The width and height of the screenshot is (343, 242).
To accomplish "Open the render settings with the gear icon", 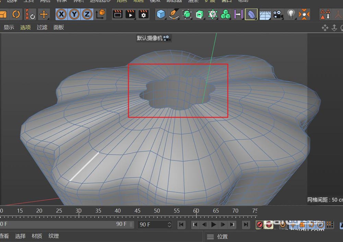I will coord(143,14).
